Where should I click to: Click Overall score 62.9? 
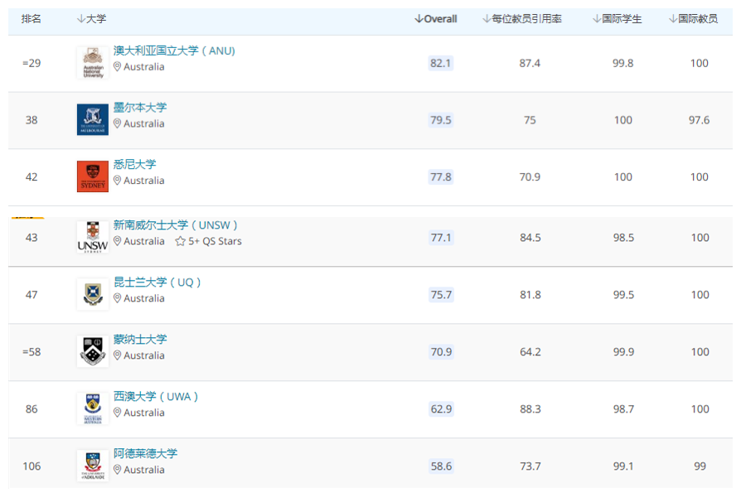point(441,408)
